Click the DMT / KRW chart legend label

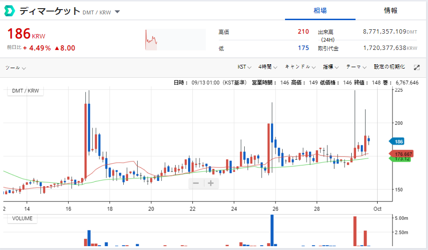[x=25, y=91]
